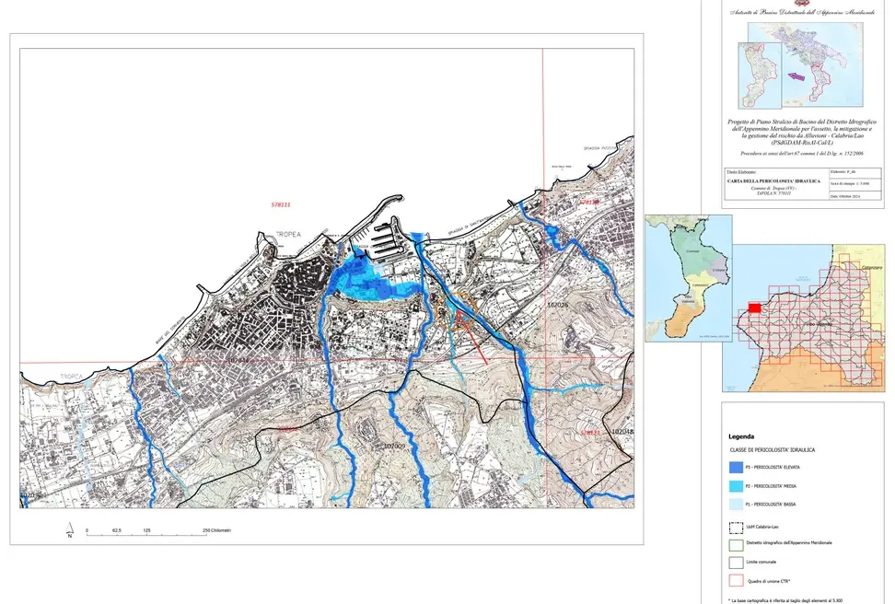Click the Limite comunale legend box

click(x=736, y=561)
